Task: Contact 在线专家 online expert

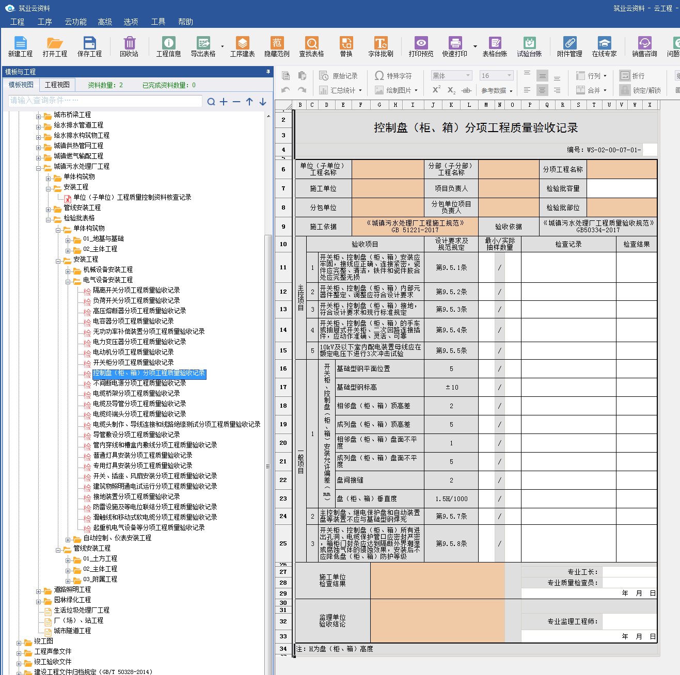Action: click(x=604, y=46)
